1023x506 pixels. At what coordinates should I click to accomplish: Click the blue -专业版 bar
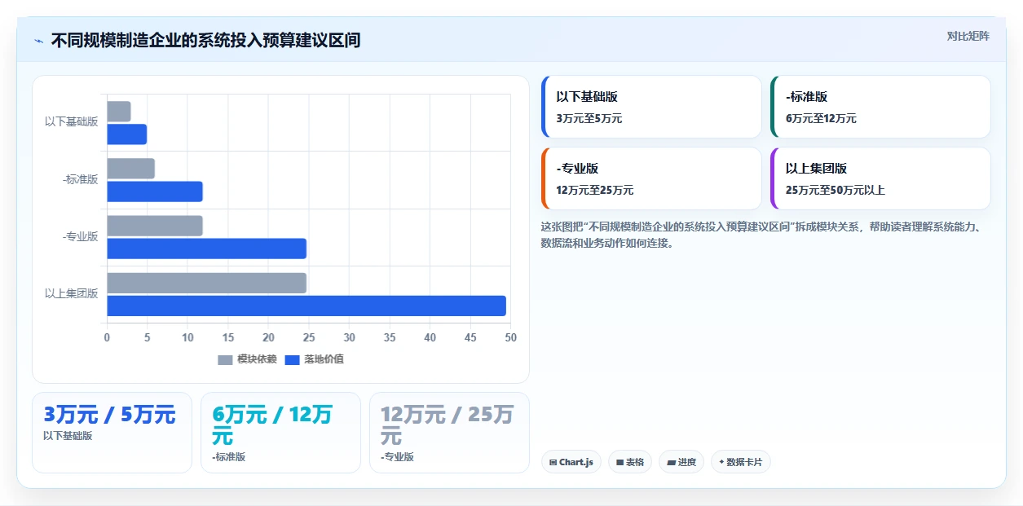(207, 249)
